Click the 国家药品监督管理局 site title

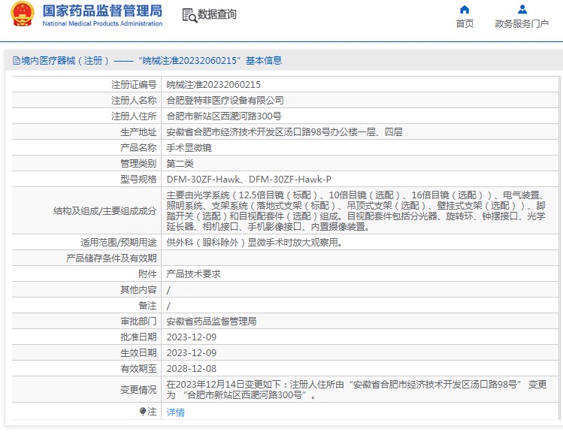[102, 11]
